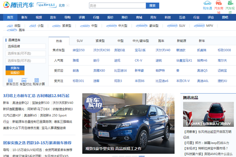Switch to the 紧凑型 tab in car panel
This screenshot has width=236, height=157.
(100, 41)
